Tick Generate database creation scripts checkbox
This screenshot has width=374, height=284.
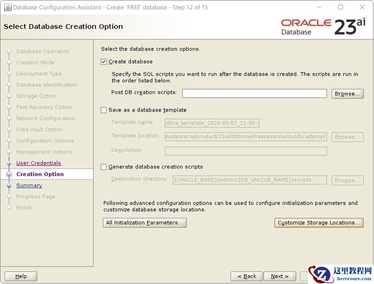click(103, 167)
